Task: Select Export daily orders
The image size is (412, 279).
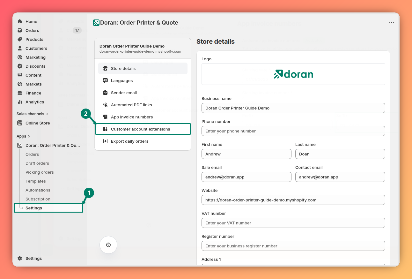Action: coord(143,141)
